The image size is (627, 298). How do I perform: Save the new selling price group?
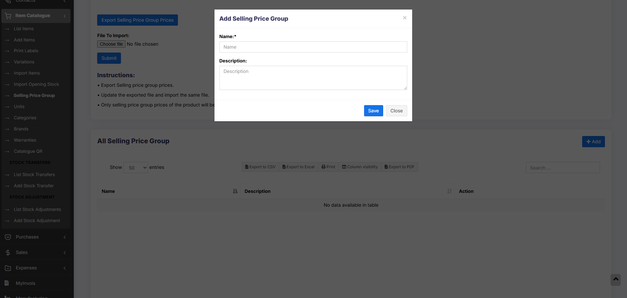click(x=373, y=111)
